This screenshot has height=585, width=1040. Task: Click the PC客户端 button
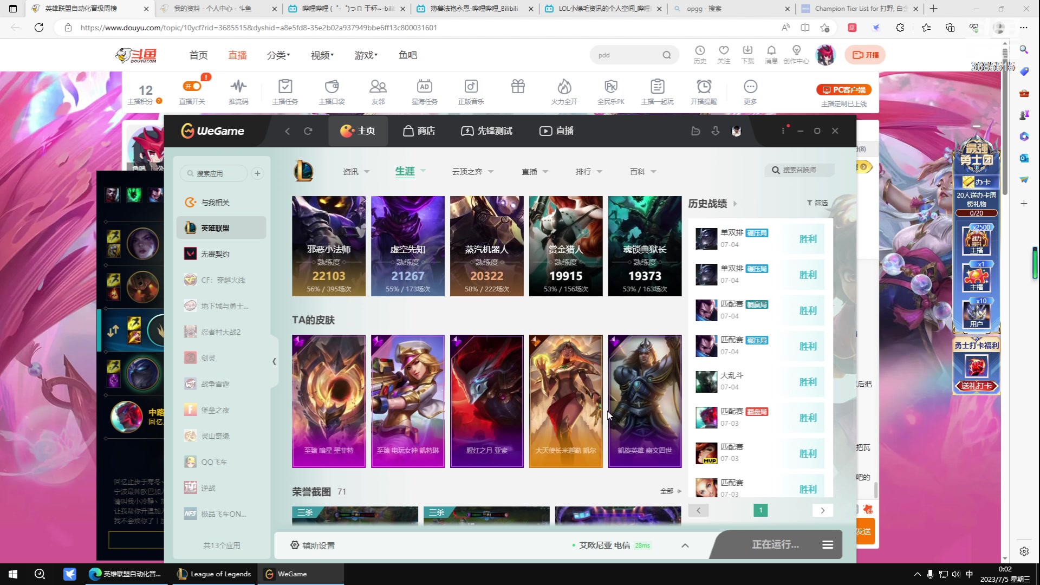pyautogui.click(x=844, y=90)
